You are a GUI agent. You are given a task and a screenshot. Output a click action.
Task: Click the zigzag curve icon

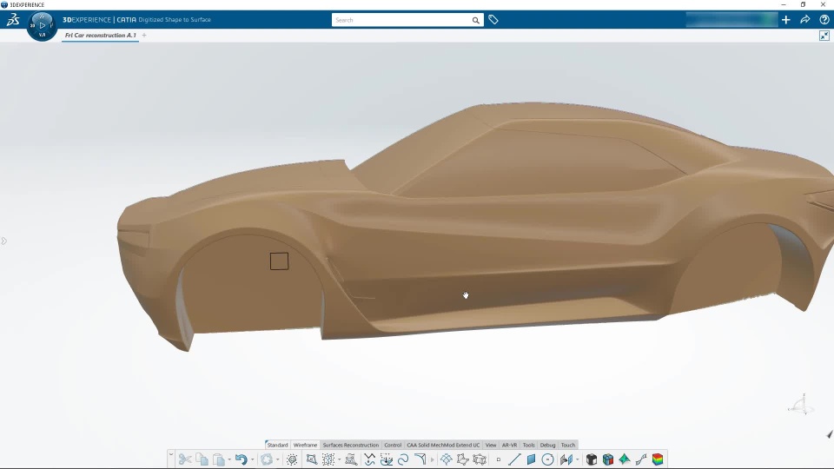370,459
